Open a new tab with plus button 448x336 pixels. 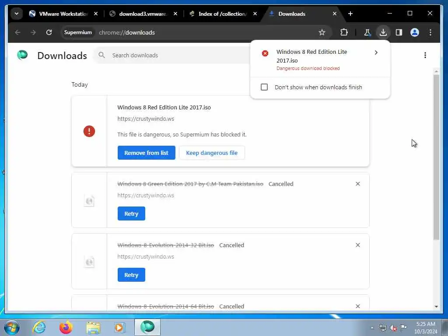click(350, 14)
